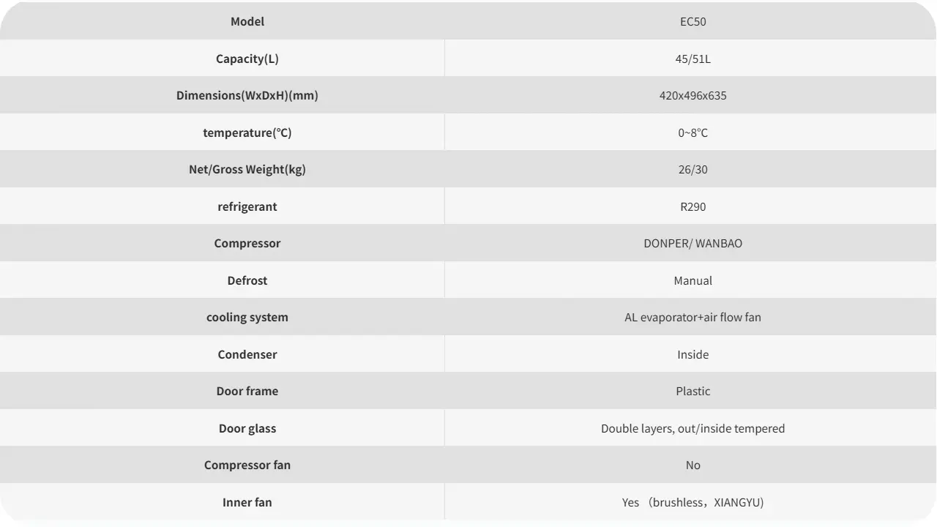Select the 0~8℃ temperature value
Image resolution: width=937 pixels, height=527 pixels.
tap(693, 132)
